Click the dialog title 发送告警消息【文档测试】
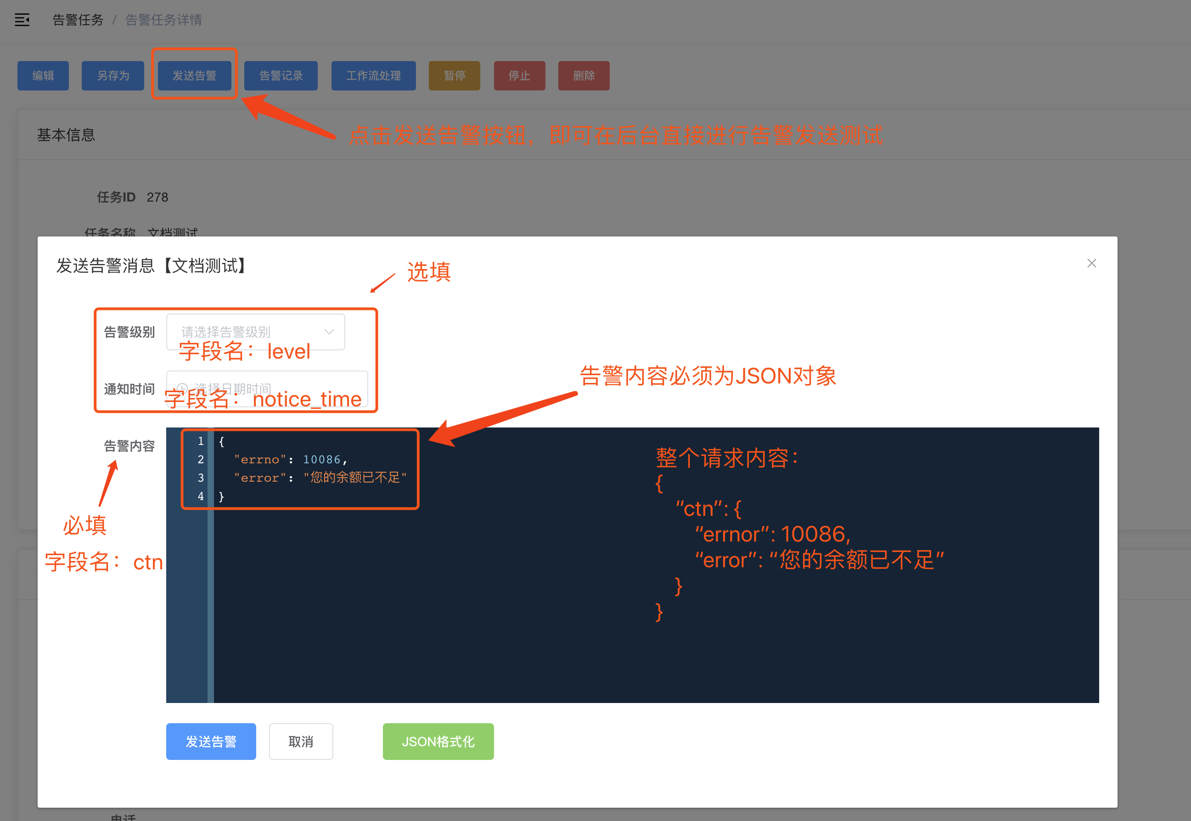Image resolution: width=1191 pixels, height=821 pixels. tap(151, 266)
